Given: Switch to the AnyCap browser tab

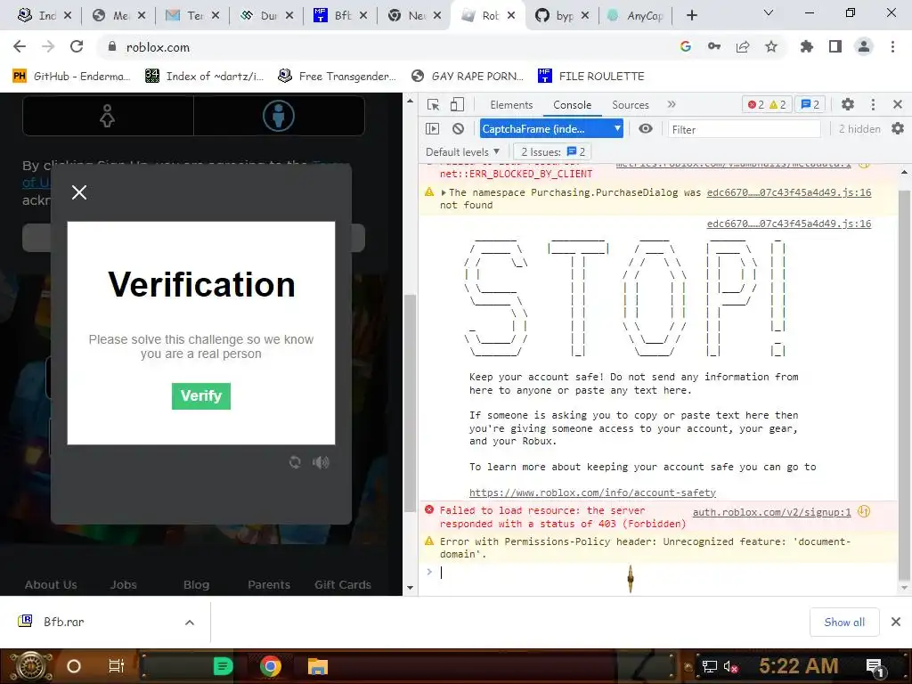Looking at the screenshot, I should 635,16.
